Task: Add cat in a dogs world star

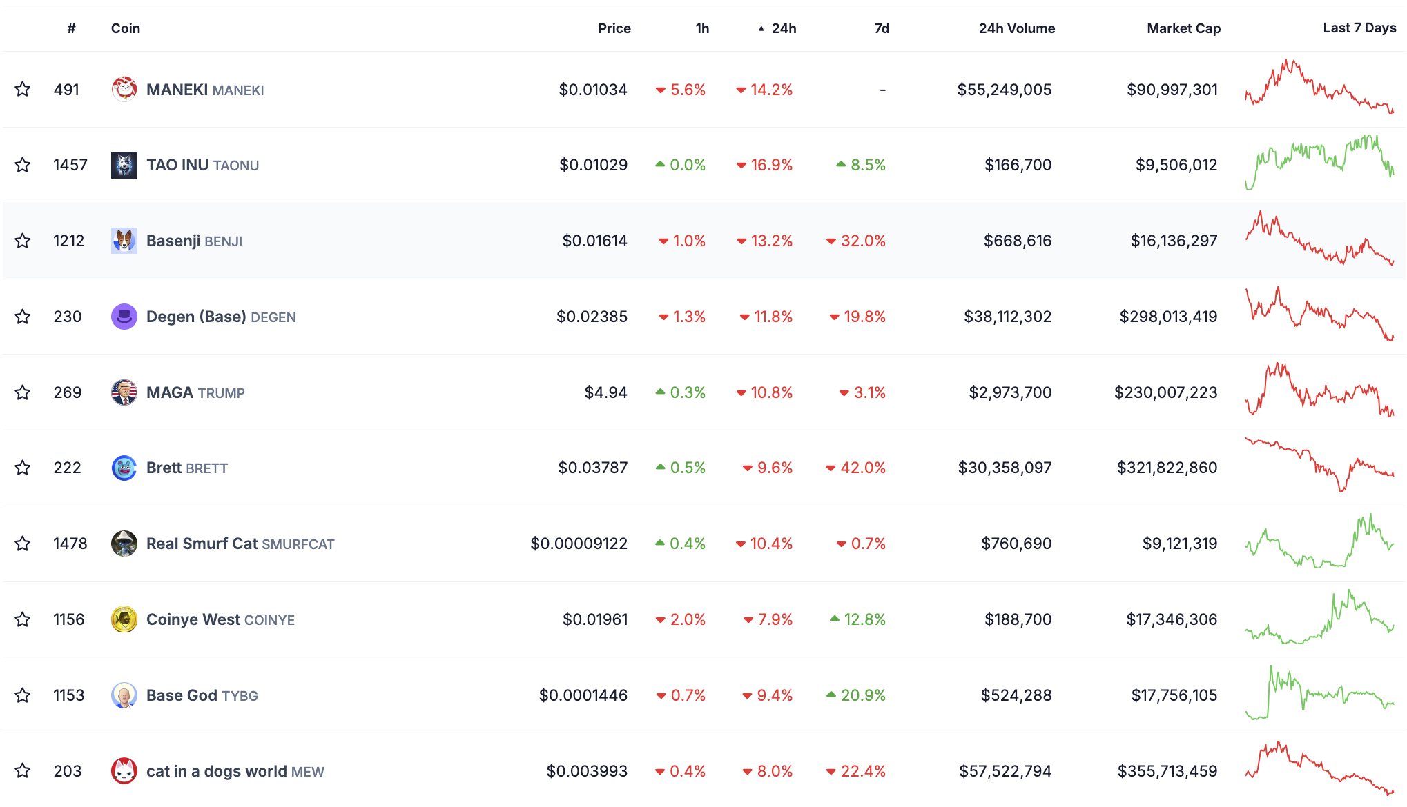Action: coord(23,770)
